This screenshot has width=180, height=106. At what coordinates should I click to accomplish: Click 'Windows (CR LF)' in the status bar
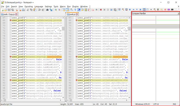(x=143, y=104)
